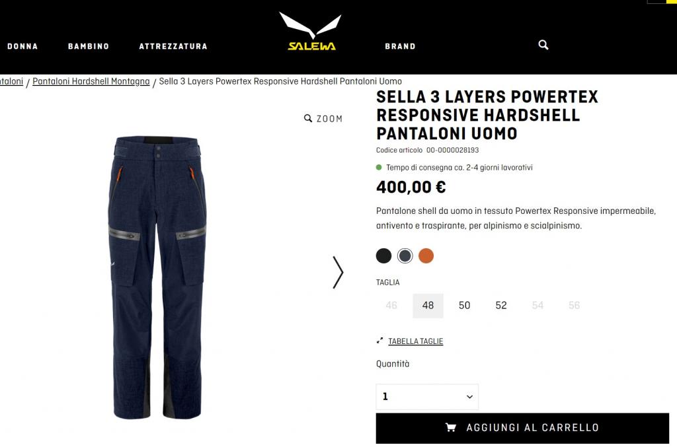Click the quantity dropdown chevron arrow
Image resolution: width=677 pixels, height=447 pixels.
pyautogui.click(x=469, y=397)
